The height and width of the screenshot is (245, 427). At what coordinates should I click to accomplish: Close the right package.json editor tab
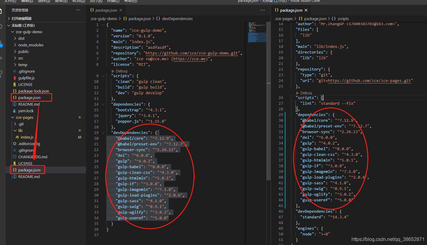(x=306, y=10)
